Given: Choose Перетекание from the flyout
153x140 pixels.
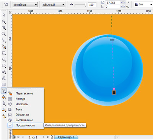Looking at the screenshot, I should 26,93.
